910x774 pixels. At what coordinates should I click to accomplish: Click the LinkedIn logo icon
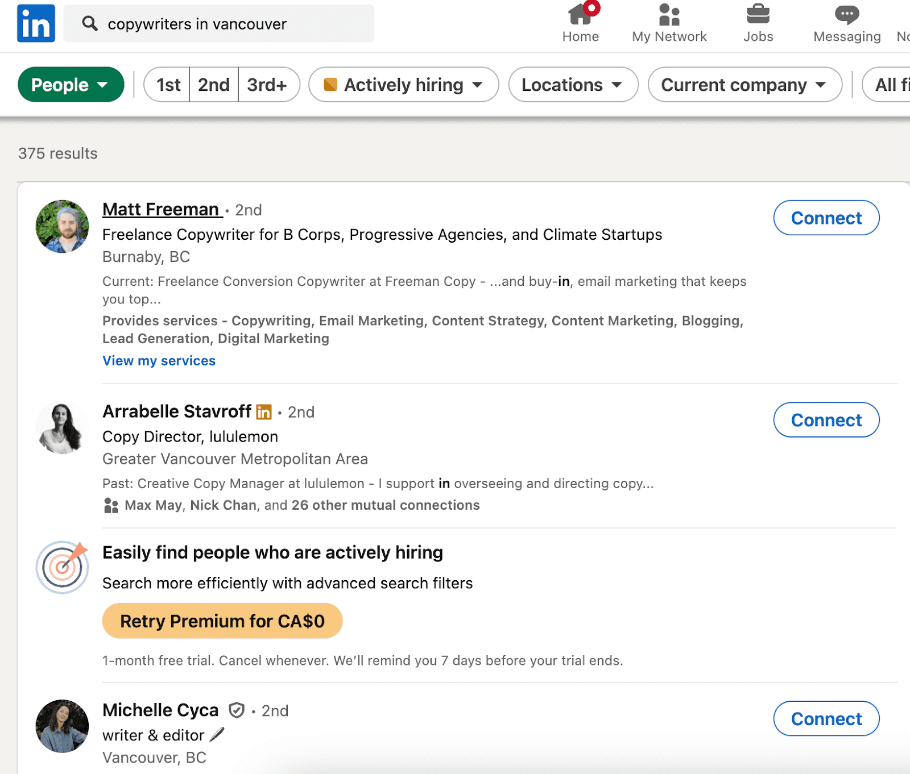pyautogui.click(x=36, y=23)
